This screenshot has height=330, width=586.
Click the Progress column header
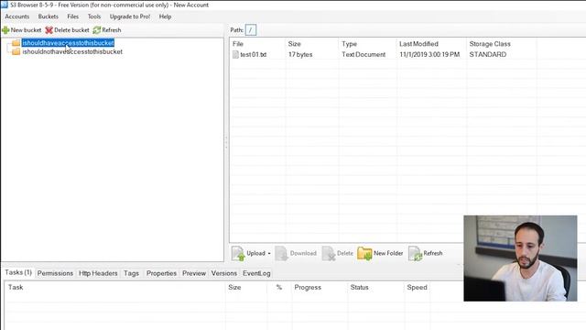click(x=308, y=287)
